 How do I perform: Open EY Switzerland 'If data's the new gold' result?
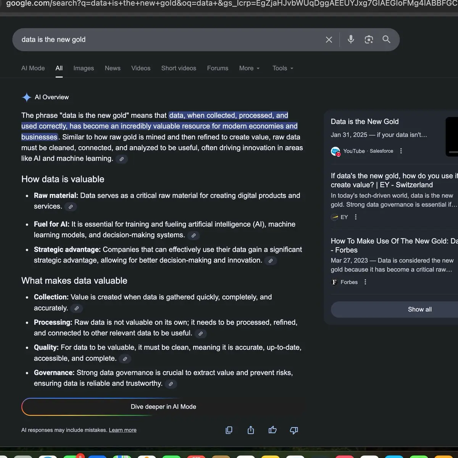(x=394, y=181)
